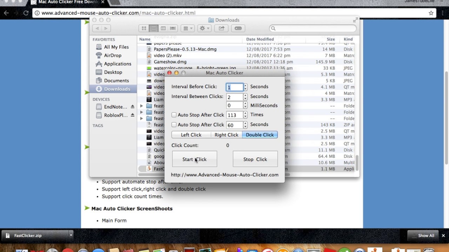Open FastClicker.zip download options arrow

(x=71, y=236)
